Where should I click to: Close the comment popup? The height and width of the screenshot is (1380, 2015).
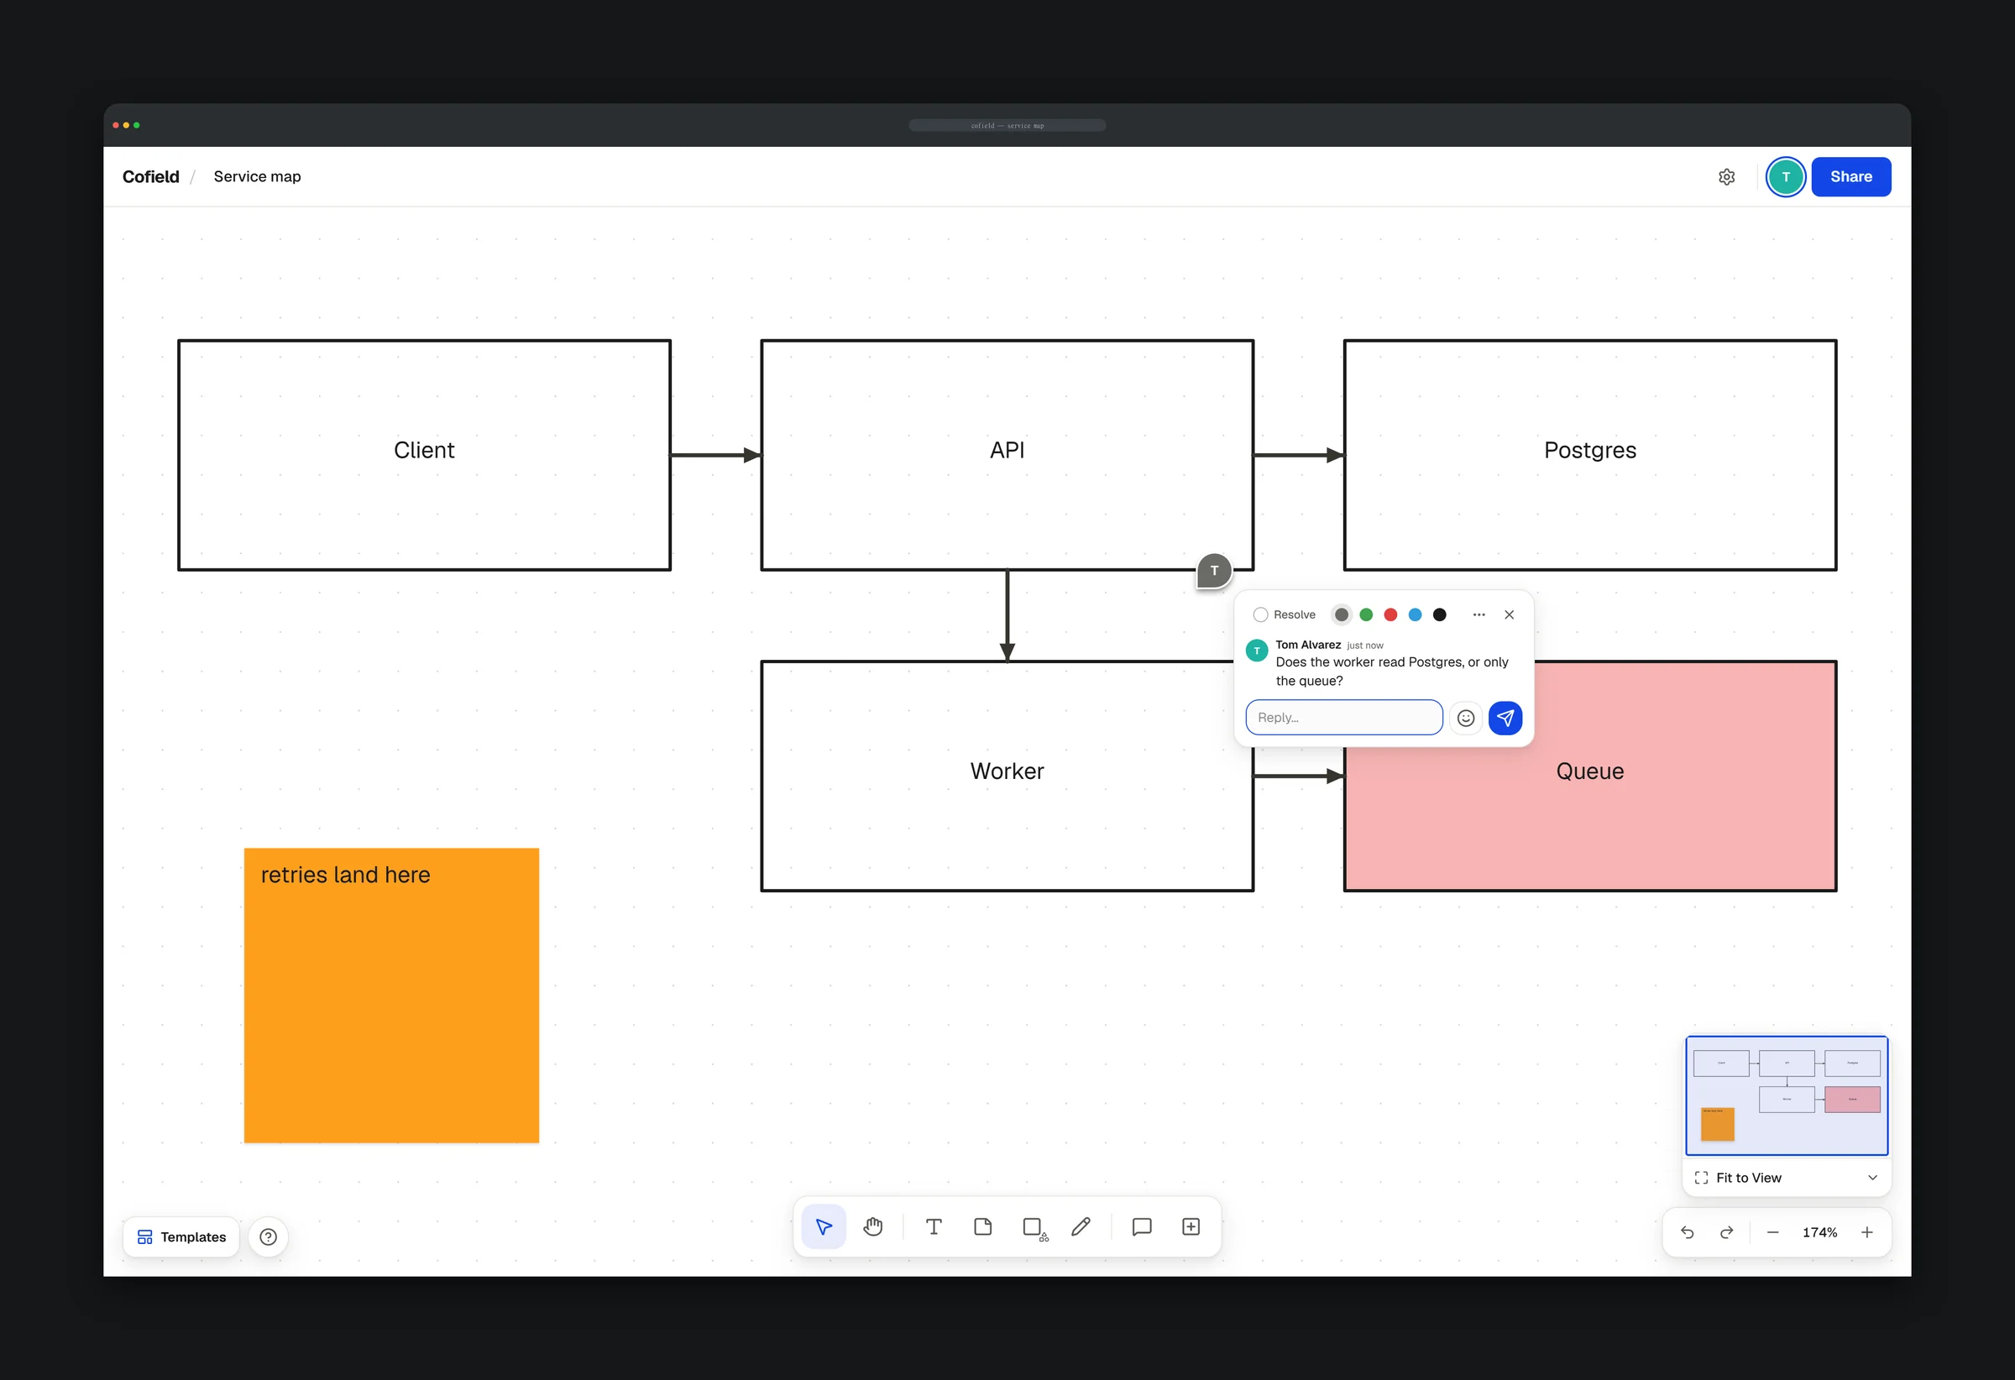click(x=1509, y=614)
